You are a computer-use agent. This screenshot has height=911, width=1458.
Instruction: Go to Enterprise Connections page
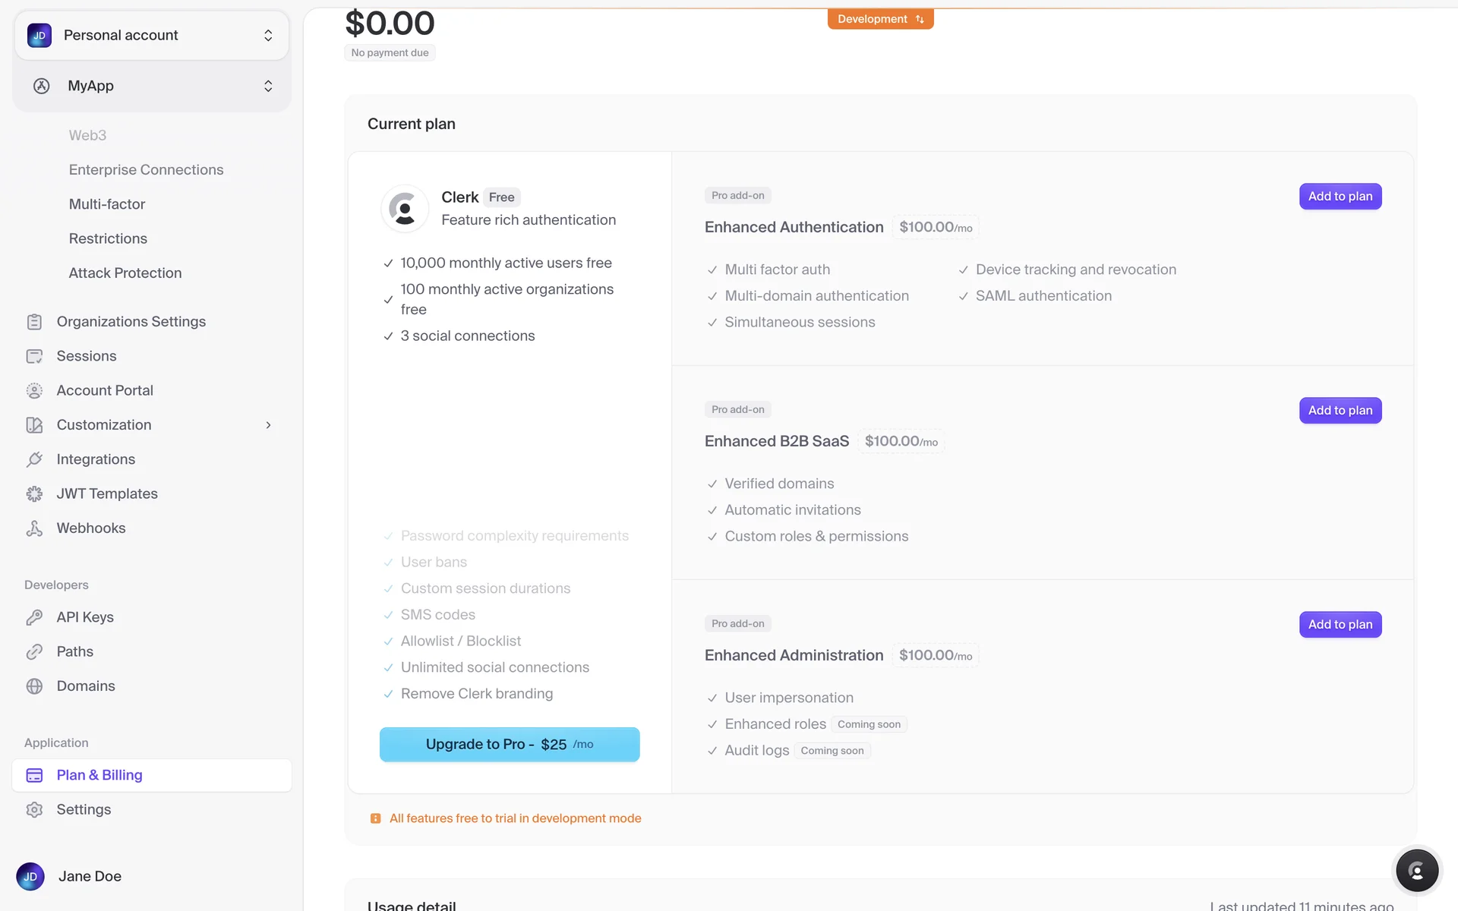click(x=146, y=170)
